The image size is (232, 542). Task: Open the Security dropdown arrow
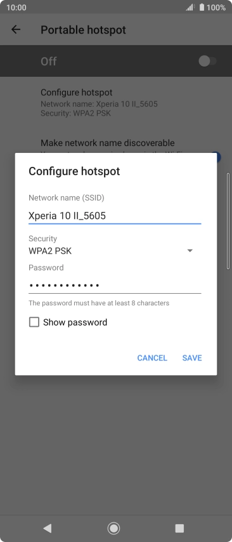pyautogui.click(x=190, y=251)
